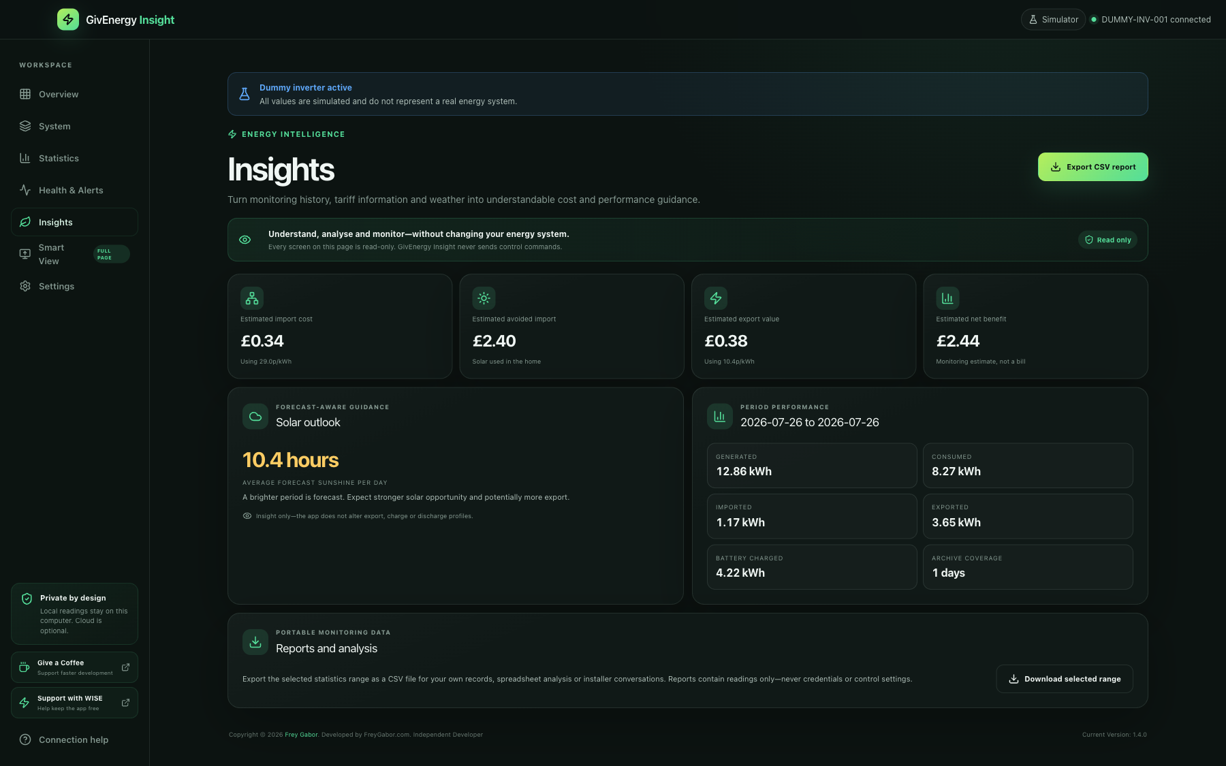Viewport: 1226px width, 766px height.
Task: Follow the Frey Gabor footer link
Action: click(x=301, y=735)
